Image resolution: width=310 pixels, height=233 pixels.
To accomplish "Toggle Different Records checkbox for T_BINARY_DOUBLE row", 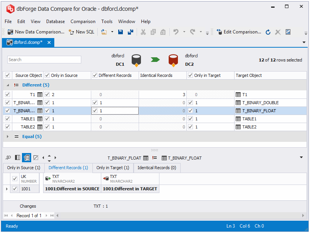I will [95, 103].
